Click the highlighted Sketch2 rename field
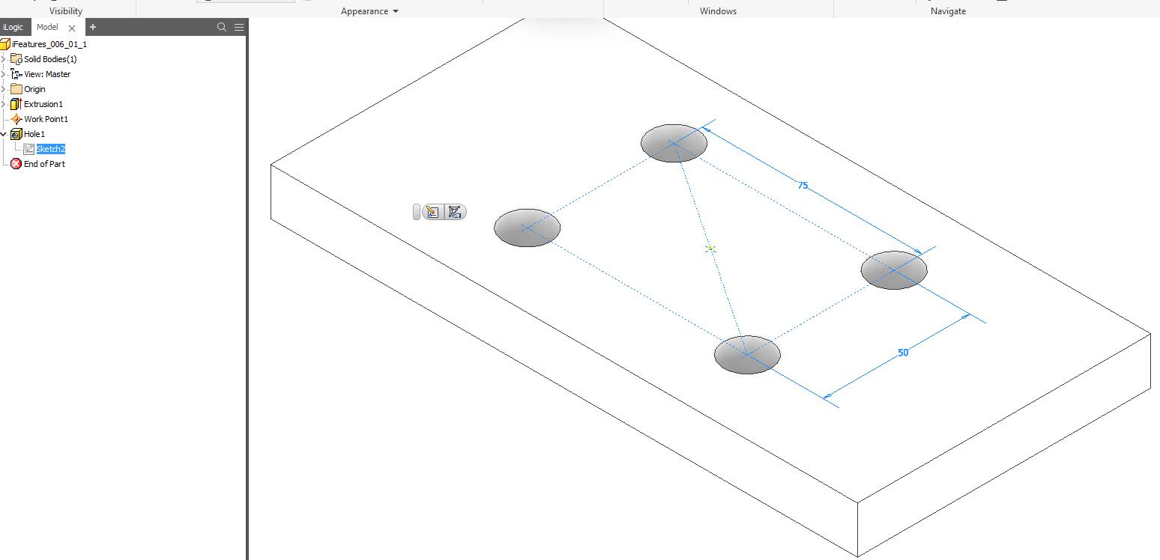This screenshot has height=560, width=1160. point(50,148)
